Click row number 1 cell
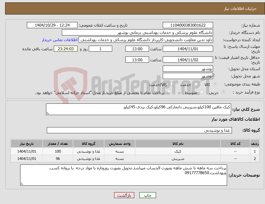Viewport: 265px width, 204px height. click(255, 151)
